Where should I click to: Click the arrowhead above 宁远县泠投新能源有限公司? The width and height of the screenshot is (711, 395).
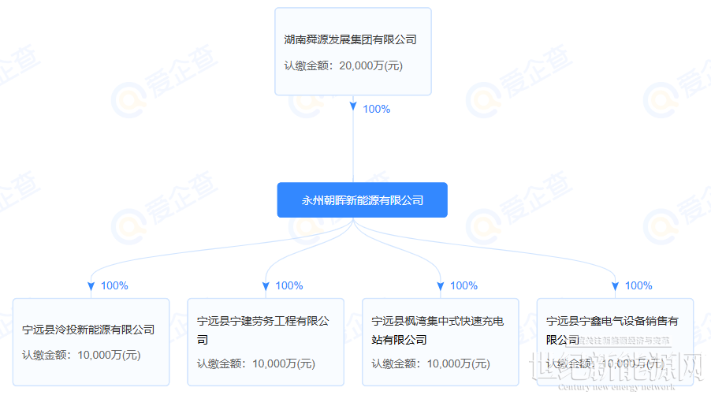click(91, 286)
